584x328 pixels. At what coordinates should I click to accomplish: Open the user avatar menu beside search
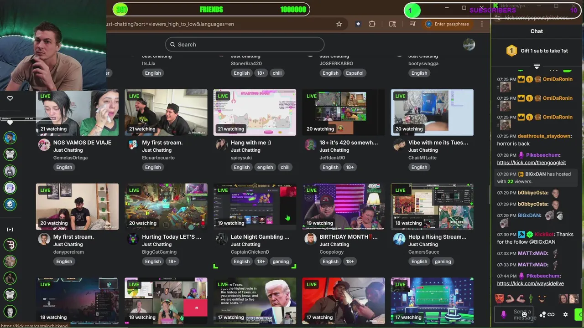(x=469, y=44)
